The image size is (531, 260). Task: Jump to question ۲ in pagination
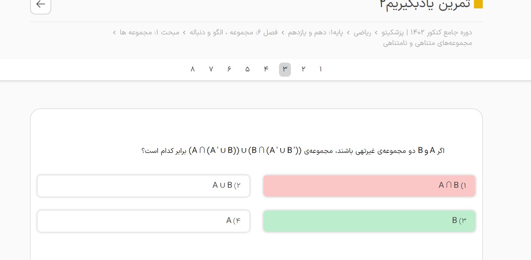coord(303,69)
